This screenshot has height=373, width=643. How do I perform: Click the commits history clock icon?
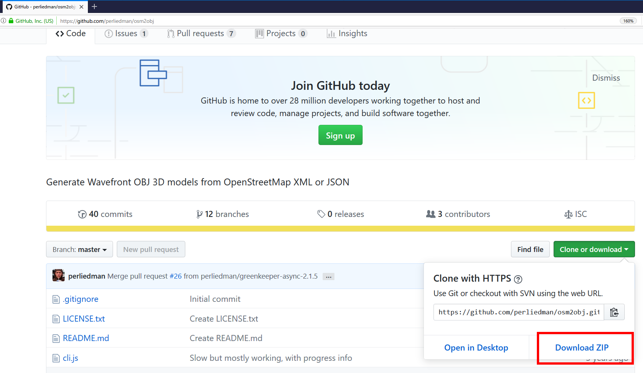82,214
